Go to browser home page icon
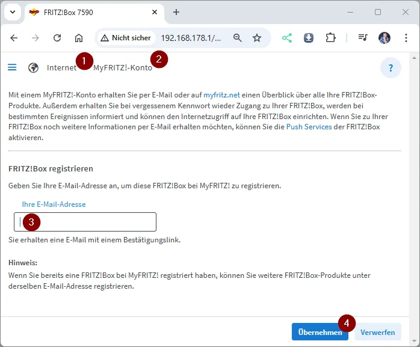 coord(79,38)
